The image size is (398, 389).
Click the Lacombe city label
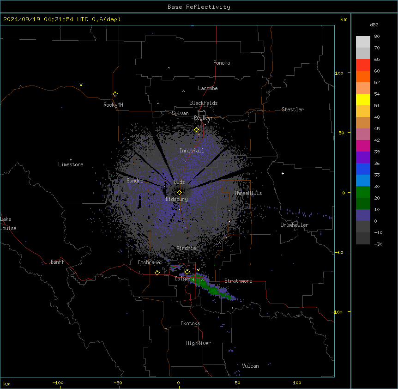(208, 88)
